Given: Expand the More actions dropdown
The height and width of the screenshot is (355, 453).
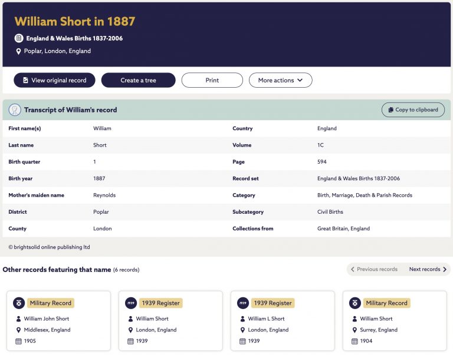Looking at the screenshot, I should 281,80.
